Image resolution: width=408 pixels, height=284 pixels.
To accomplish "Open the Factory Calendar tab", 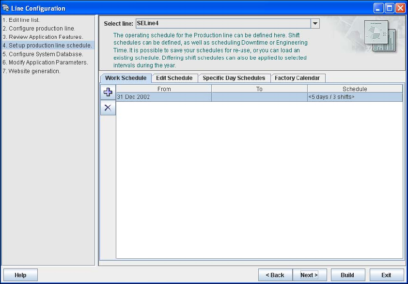I will click(297, 78).
